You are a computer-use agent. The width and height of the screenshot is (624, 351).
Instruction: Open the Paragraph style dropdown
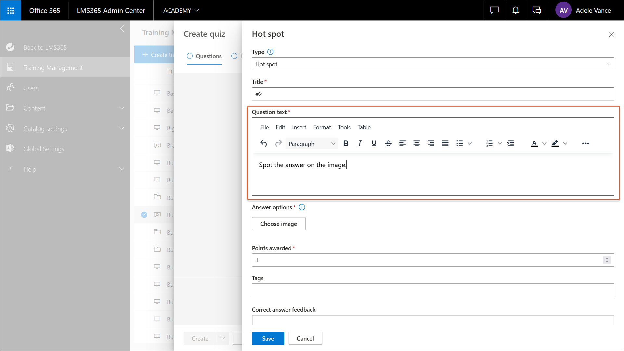coord(312,144)
